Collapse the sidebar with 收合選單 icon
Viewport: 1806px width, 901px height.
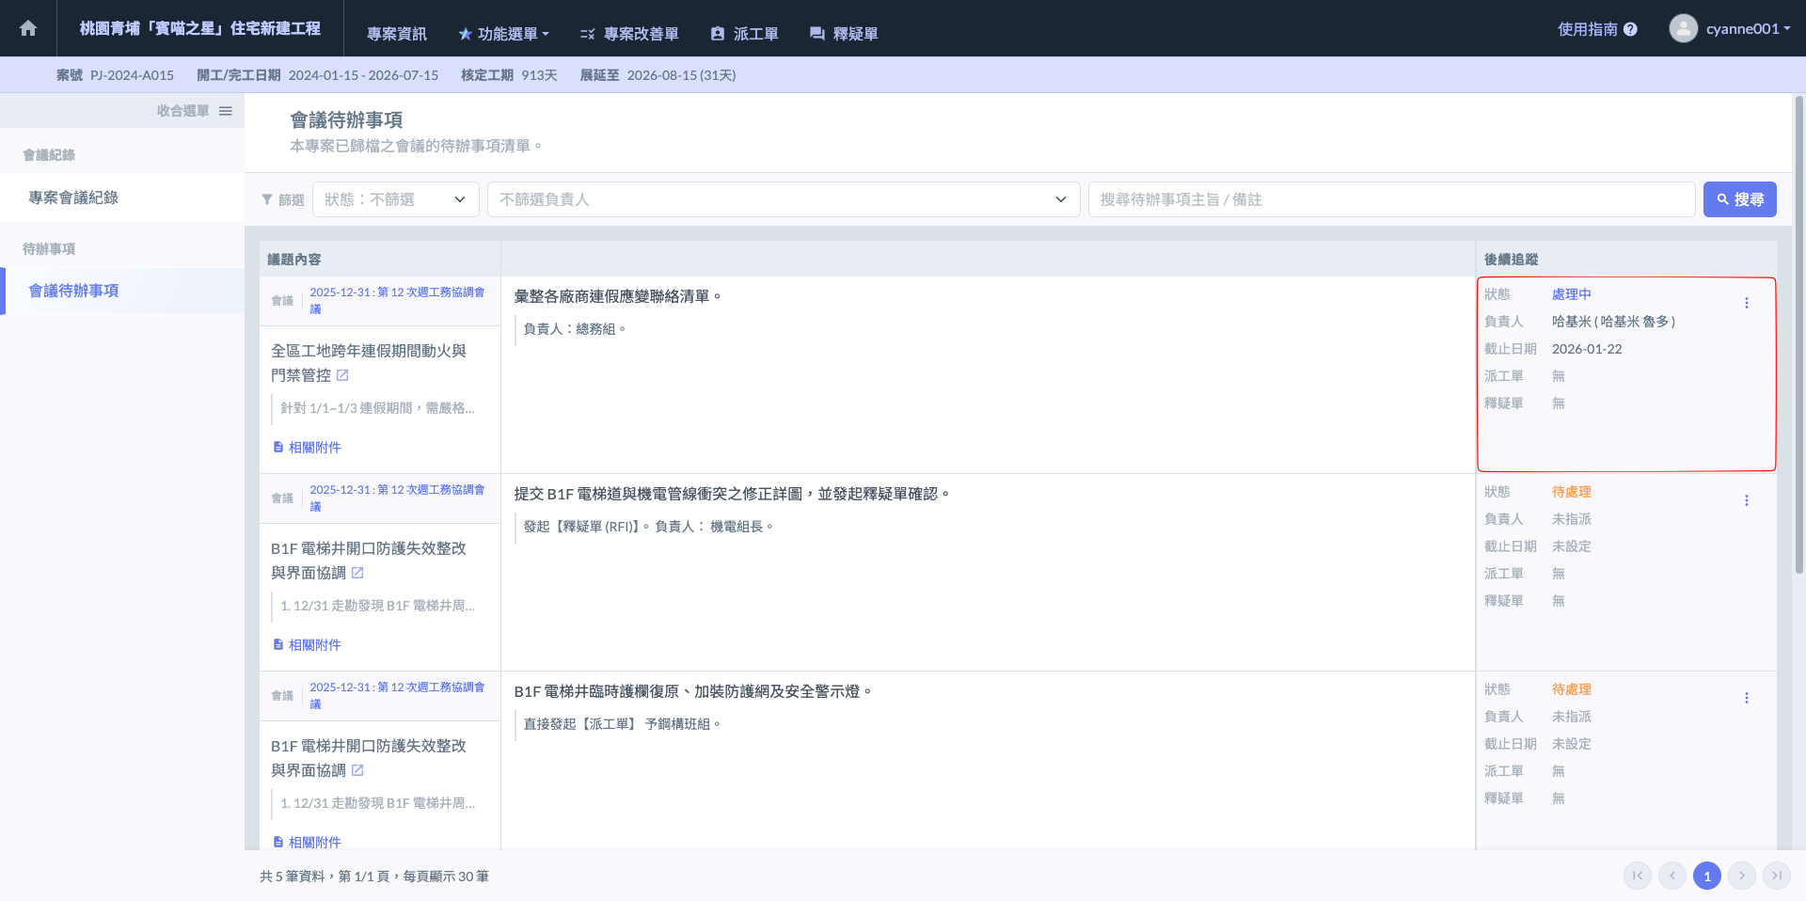(x=225, y=111)
